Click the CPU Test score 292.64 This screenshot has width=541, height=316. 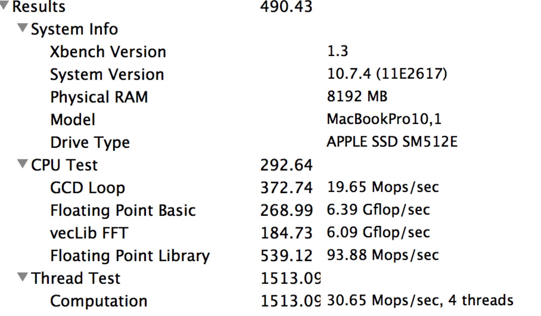[286, 165]
